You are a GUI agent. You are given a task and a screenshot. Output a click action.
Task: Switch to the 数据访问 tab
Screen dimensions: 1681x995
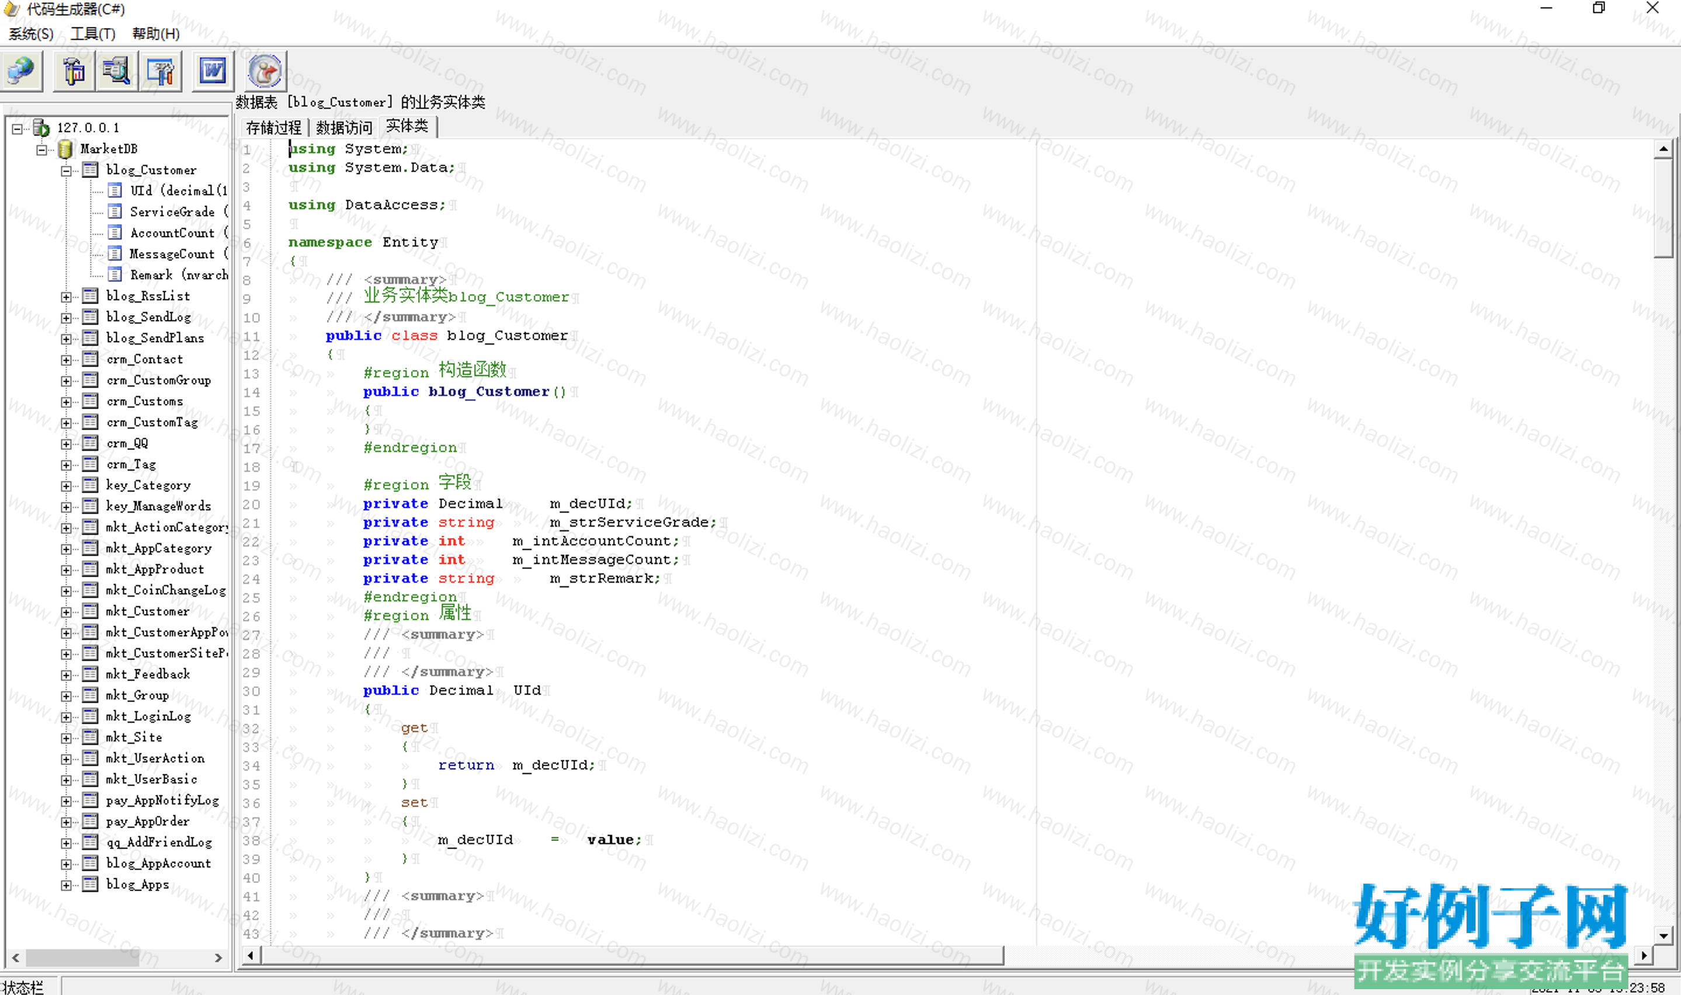point(344,127)
